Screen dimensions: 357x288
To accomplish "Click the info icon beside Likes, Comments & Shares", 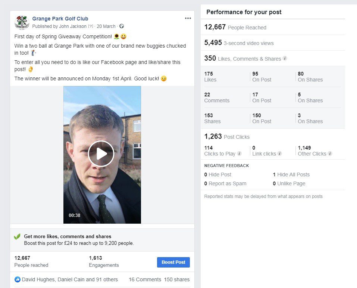I will pos(285,58).
